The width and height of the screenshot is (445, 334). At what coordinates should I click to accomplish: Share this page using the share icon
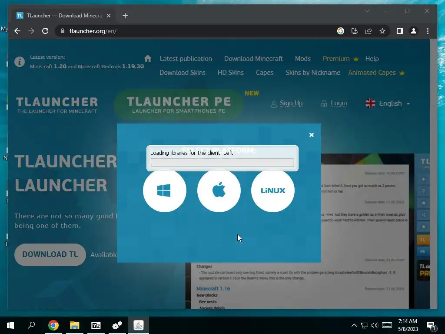(369, 31)
